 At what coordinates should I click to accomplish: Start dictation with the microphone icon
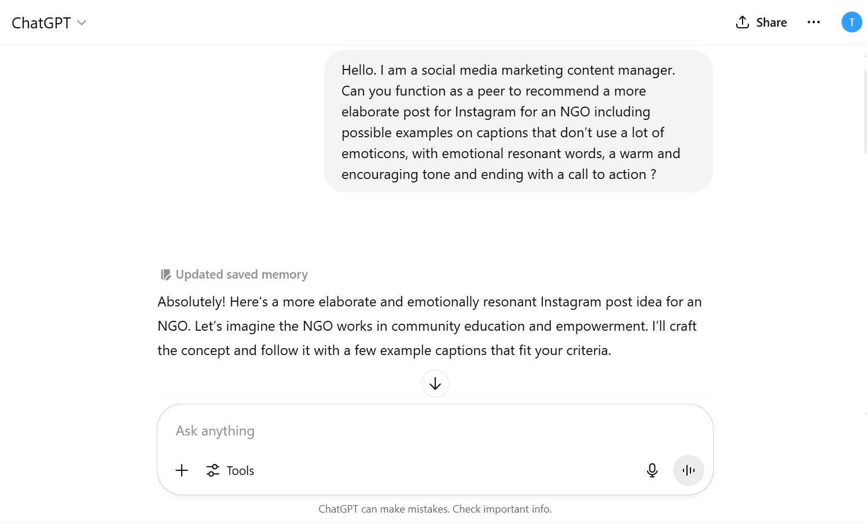tap(652, 470)
